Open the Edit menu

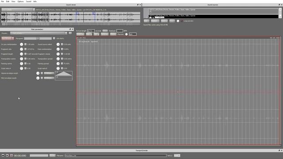coord(8,1)
